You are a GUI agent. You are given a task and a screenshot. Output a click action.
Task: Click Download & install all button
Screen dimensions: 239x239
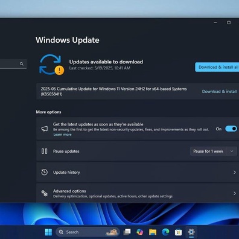click(x=217, y=67)
